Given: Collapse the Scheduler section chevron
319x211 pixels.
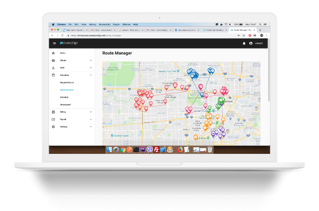Looking at the screenshot, I should tap(91, 75).
